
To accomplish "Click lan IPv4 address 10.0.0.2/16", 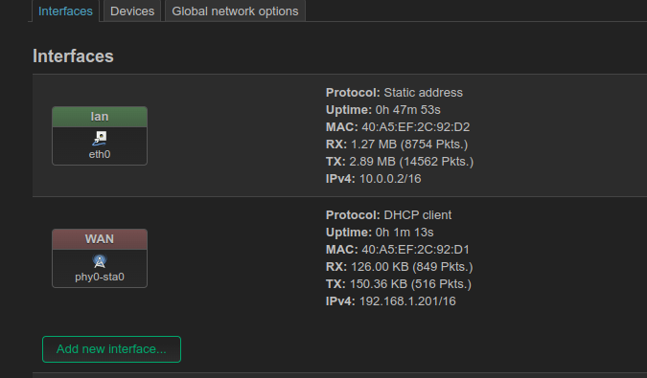I will 390,179.
